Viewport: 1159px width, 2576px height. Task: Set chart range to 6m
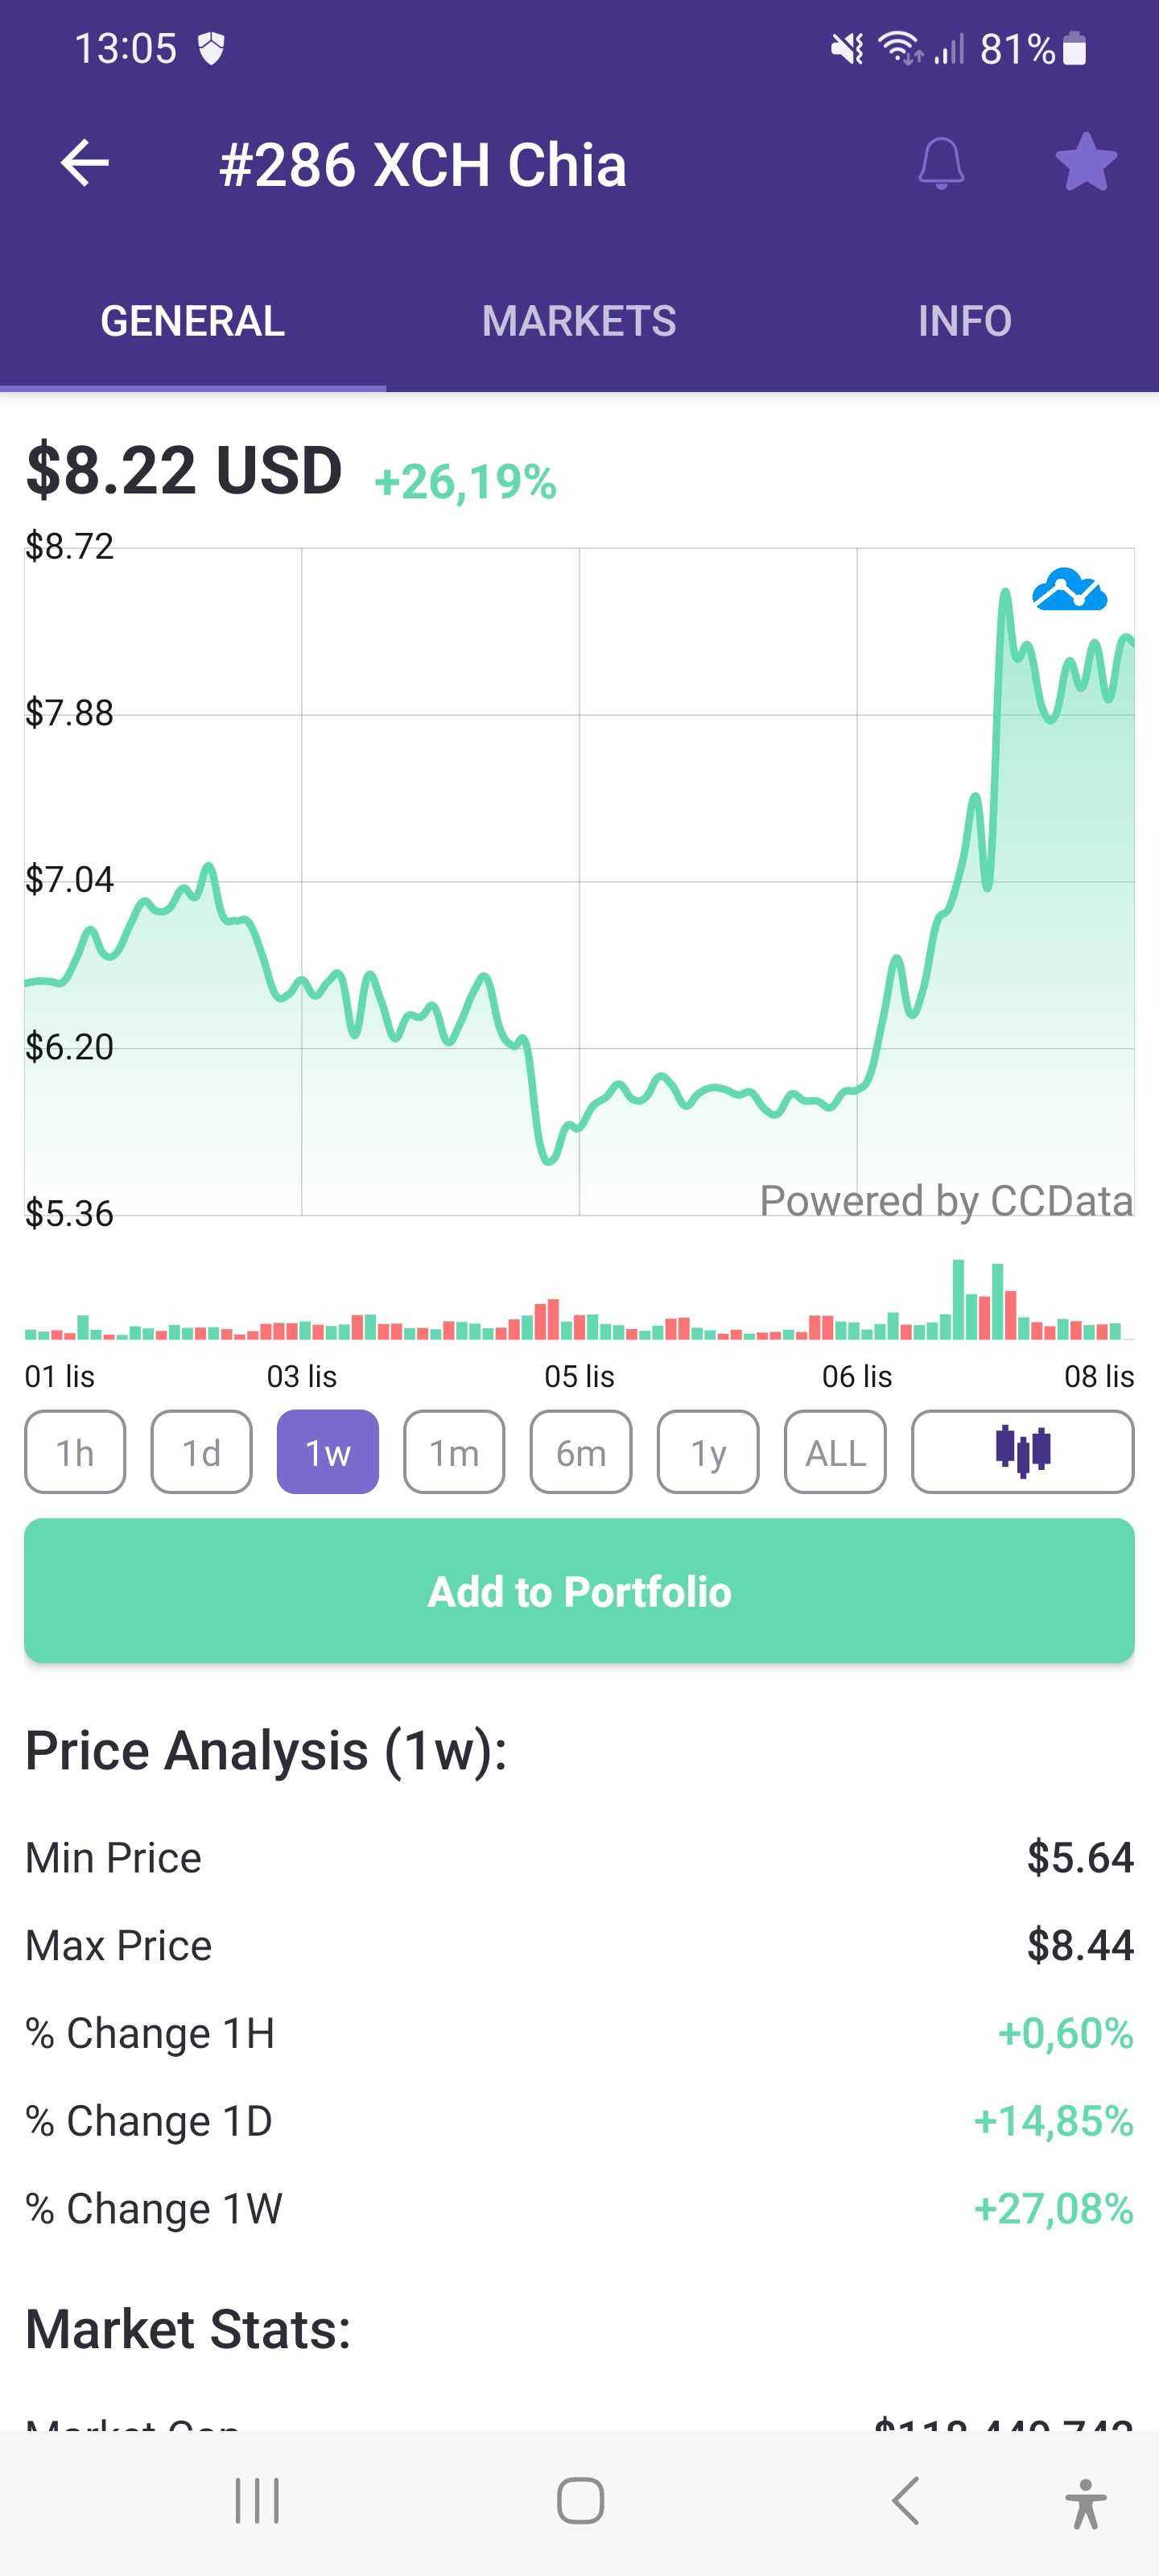(x=581, y=1452)
